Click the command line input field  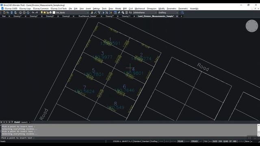point(129,138)
